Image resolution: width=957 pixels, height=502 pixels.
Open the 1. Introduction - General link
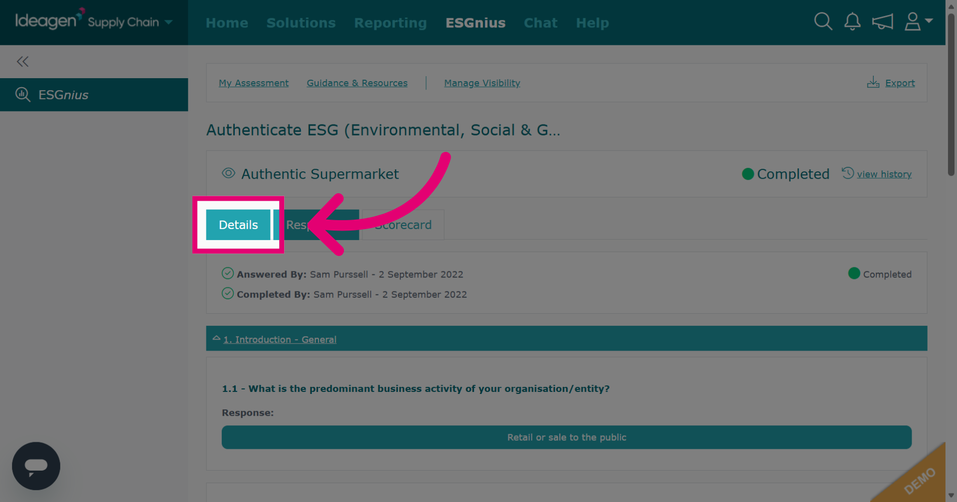(x=280, y=340)
